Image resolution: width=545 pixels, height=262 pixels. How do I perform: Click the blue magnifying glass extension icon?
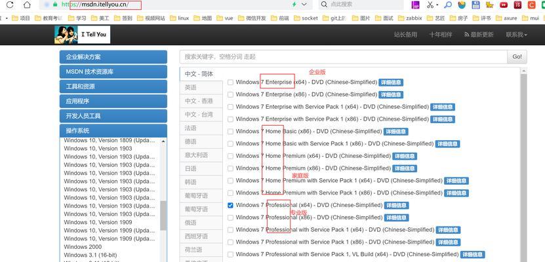[448, 5]
